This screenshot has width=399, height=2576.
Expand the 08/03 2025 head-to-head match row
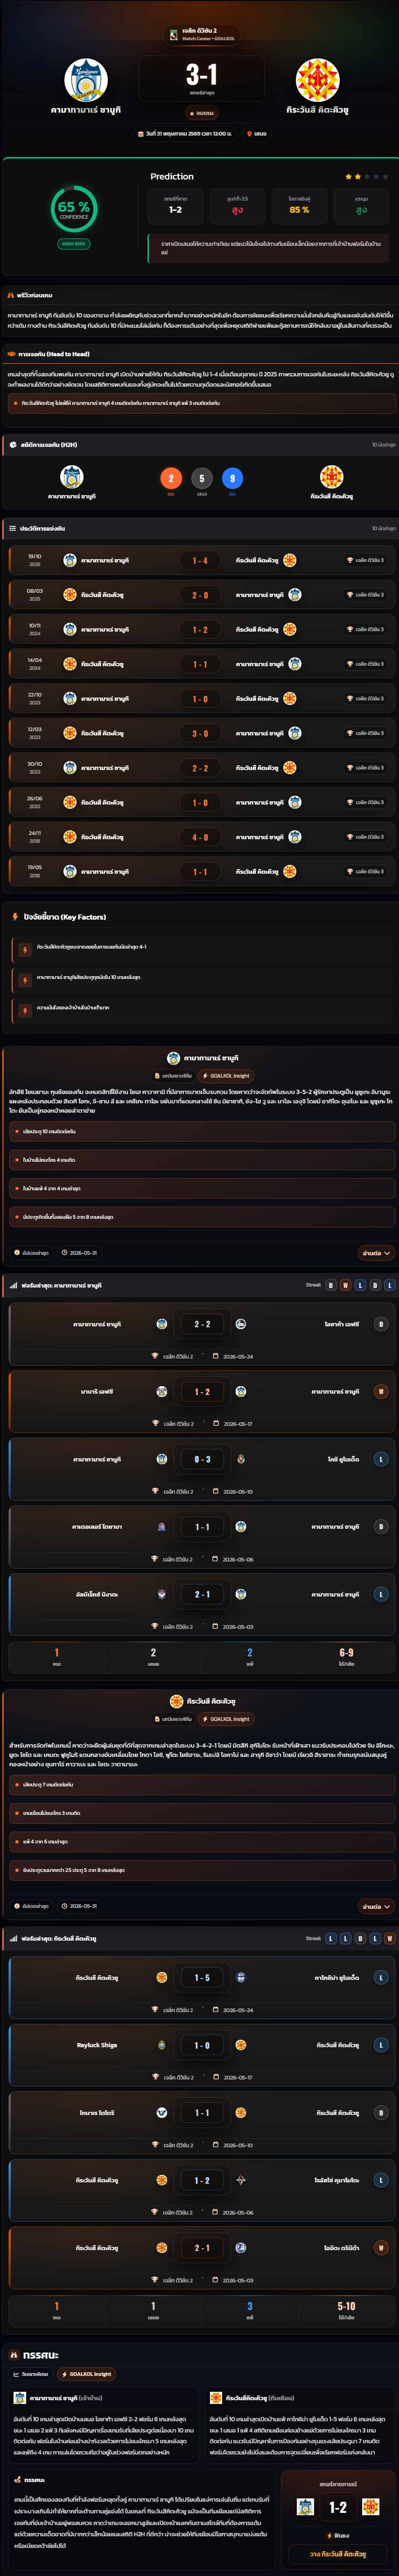click(200, 595)
